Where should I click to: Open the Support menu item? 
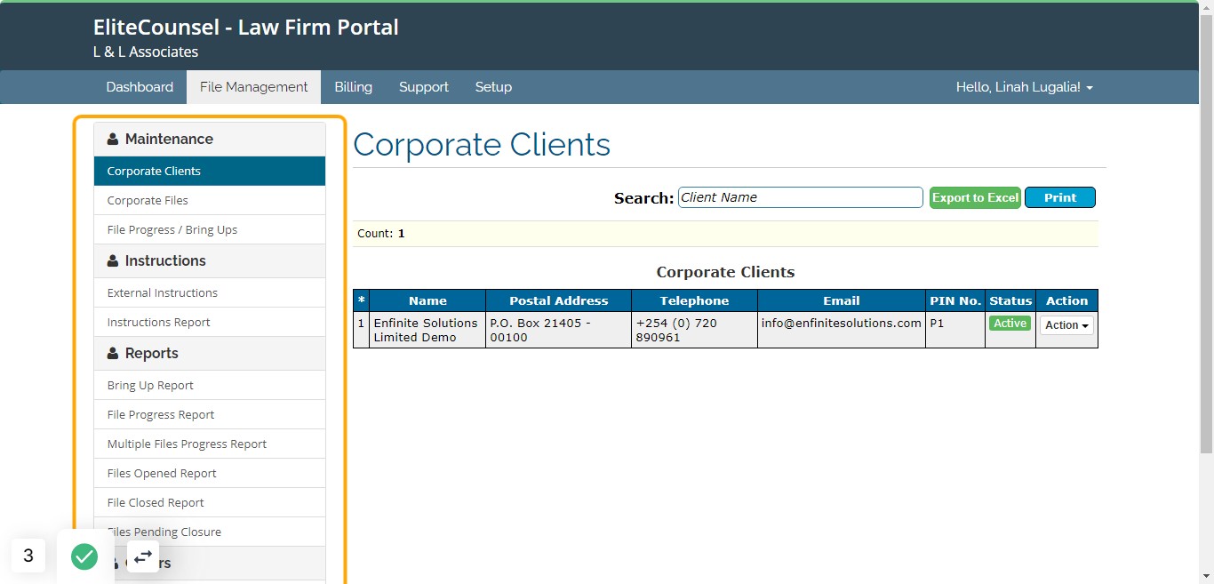[424, 87]
